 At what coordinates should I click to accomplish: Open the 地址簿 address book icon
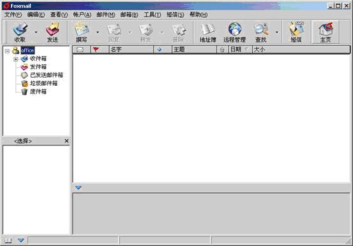coord(208,32)
